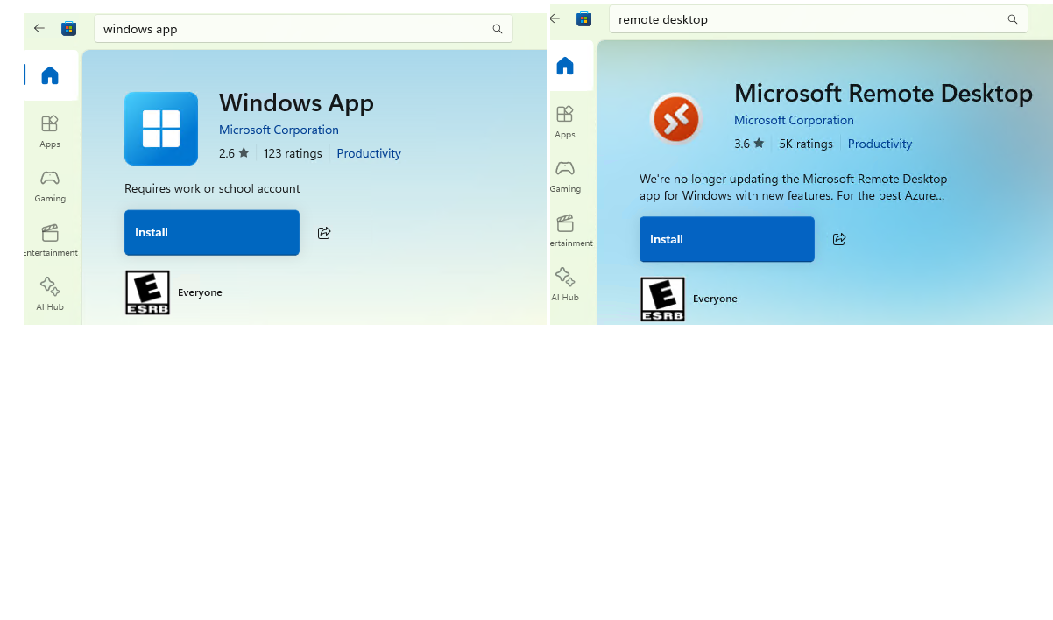Open the Microsoft Store library icon
The height and width of the screenshot is (620, 1053).
[68, 28]
